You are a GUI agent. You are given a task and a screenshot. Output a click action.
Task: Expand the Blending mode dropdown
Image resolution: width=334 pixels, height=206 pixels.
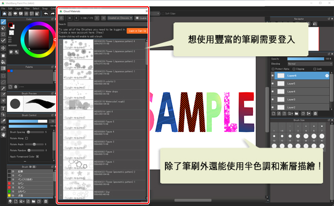(309, 64)
